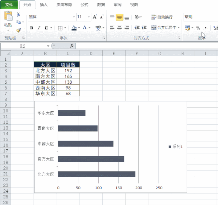Toggle Bold formatting

point(32,28)
